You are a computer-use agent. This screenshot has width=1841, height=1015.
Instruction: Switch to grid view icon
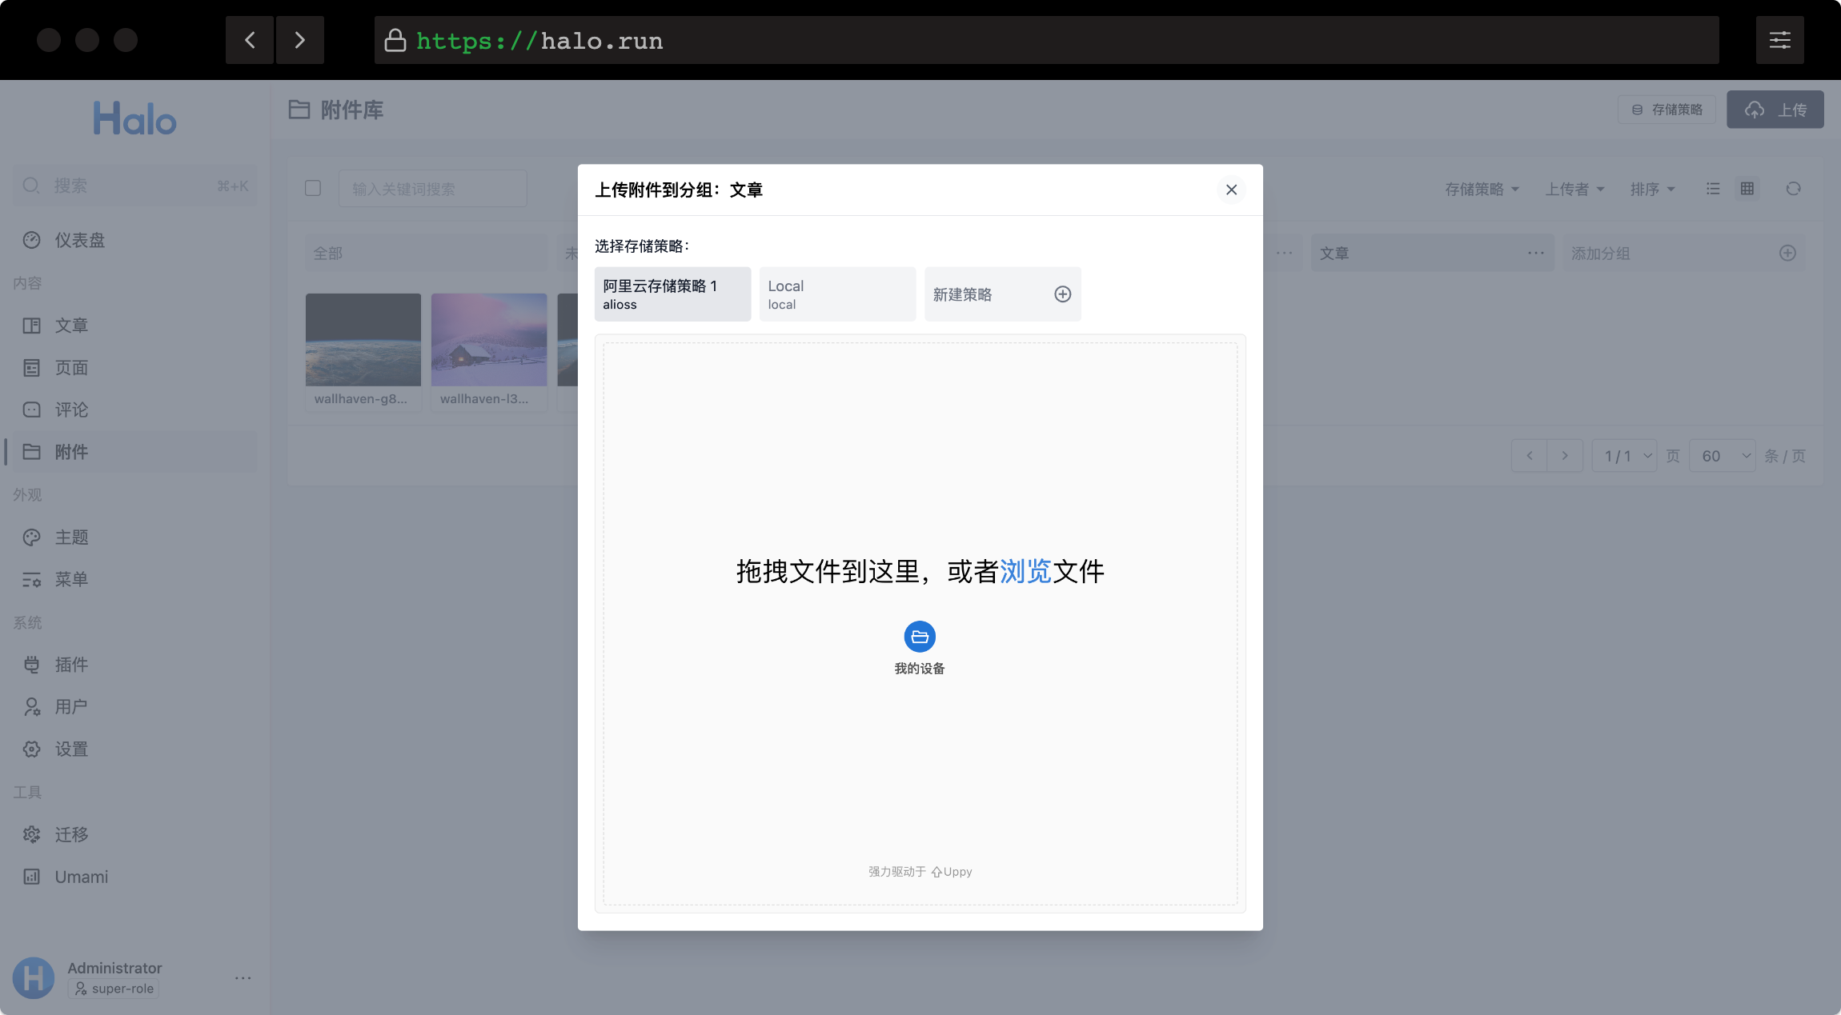[1747, 189]
